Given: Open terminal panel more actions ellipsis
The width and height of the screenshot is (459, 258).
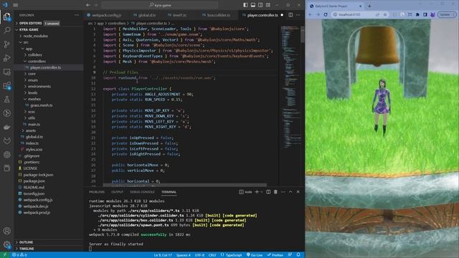Looking at the screenshot, I should tap(283, 192).
